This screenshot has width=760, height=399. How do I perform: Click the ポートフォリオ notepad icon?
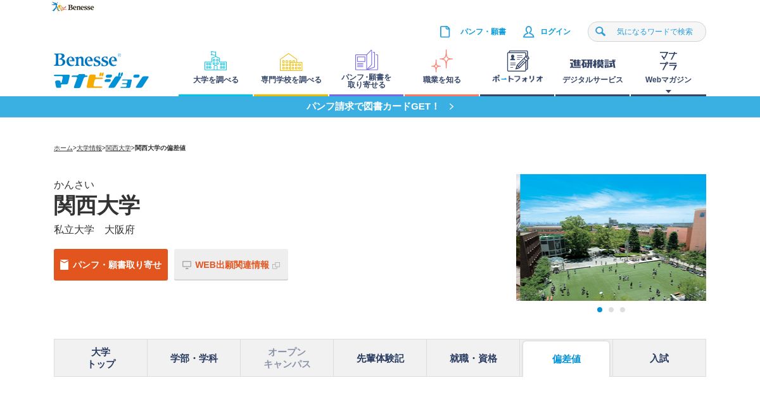point(517,61)
